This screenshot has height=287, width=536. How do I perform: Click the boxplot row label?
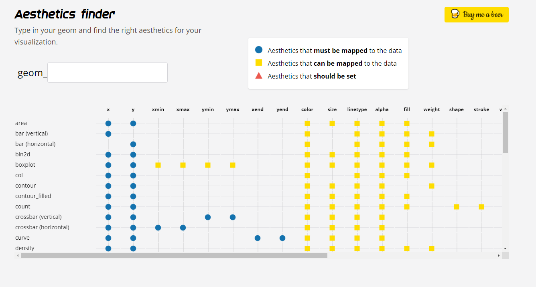click(25, 165)
